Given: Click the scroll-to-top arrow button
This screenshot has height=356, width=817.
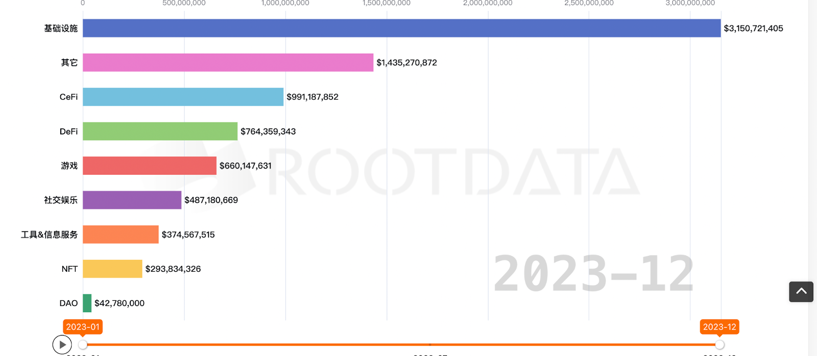Looking at the screenshot, I should coord(801,292).
